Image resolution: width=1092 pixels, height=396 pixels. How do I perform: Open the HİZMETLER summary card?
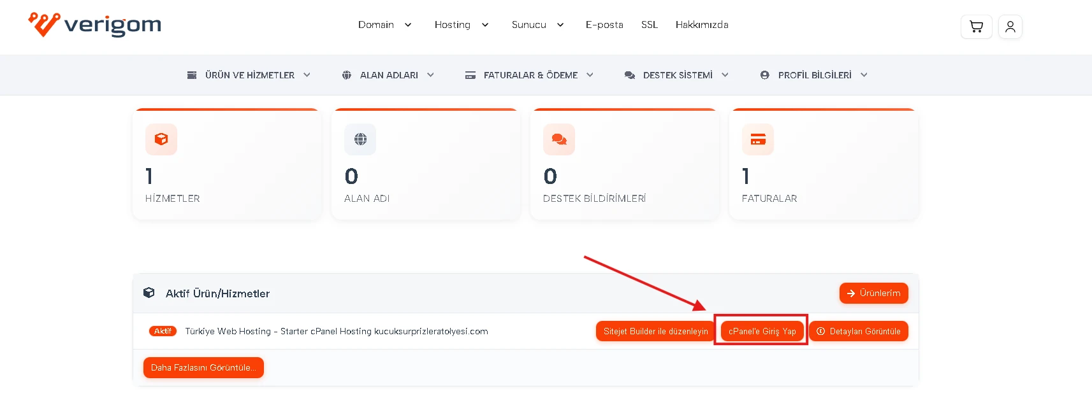pyautogui.click(x=228, y=164)
